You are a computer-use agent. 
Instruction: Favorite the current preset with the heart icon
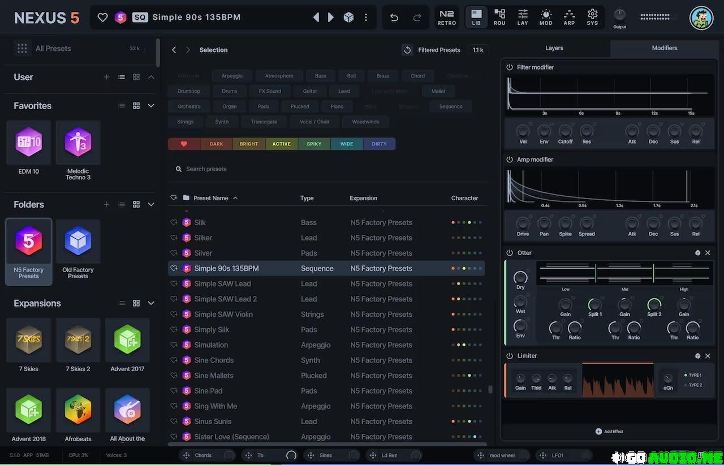[102, 18]
